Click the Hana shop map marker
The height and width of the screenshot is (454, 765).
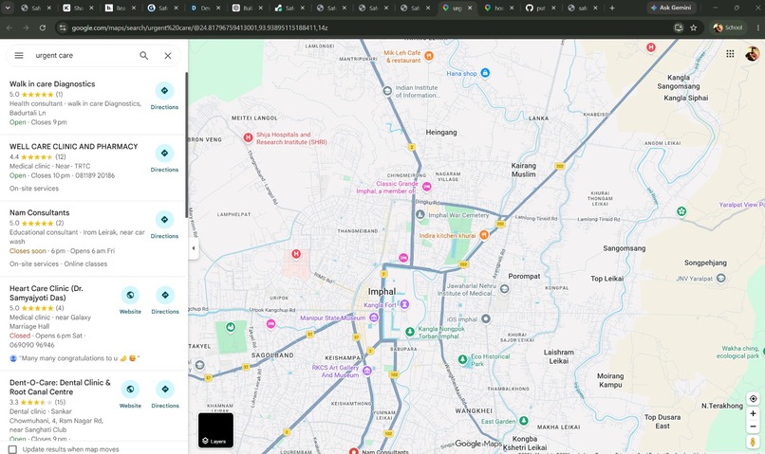point(485,73)
